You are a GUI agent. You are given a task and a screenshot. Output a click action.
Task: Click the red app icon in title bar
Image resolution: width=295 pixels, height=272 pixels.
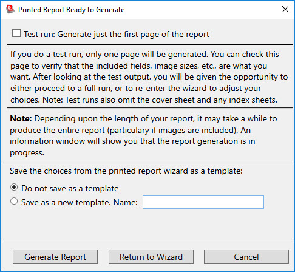pos(10,9)
